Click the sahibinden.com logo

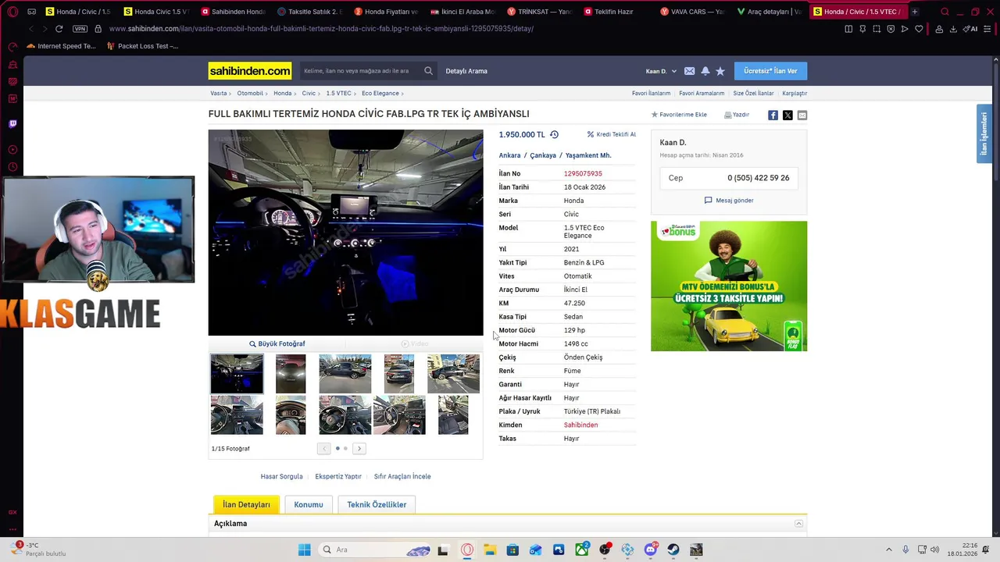coord(250,71)
